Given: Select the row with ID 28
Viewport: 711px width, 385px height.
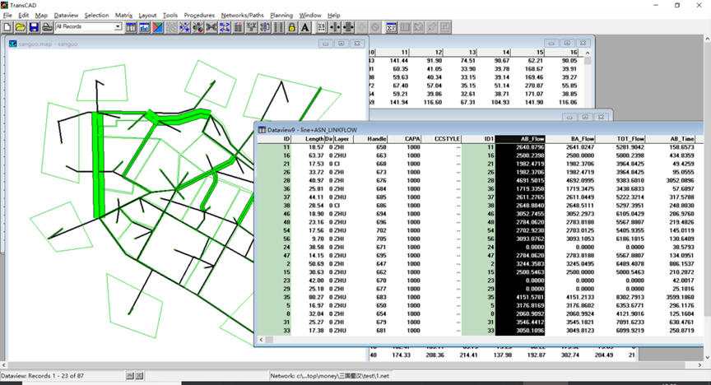Looking at the screenshot, I should click(480, 180).
